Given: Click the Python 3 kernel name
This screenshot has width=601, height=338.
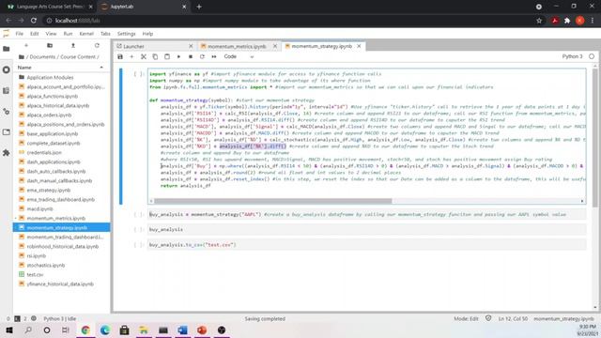Looking at the screenshot, I should tap(572, 56).
